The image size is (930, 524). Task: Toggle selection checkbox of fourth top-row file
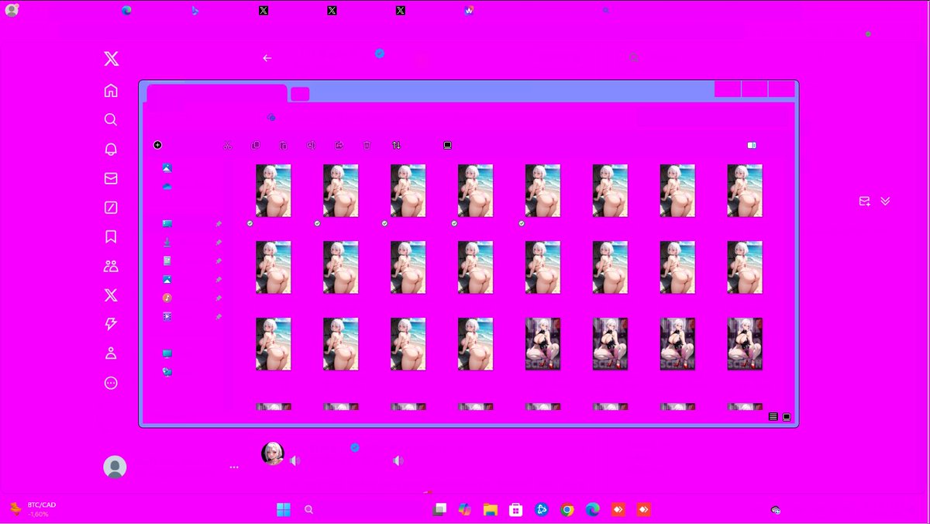point(454,223)
